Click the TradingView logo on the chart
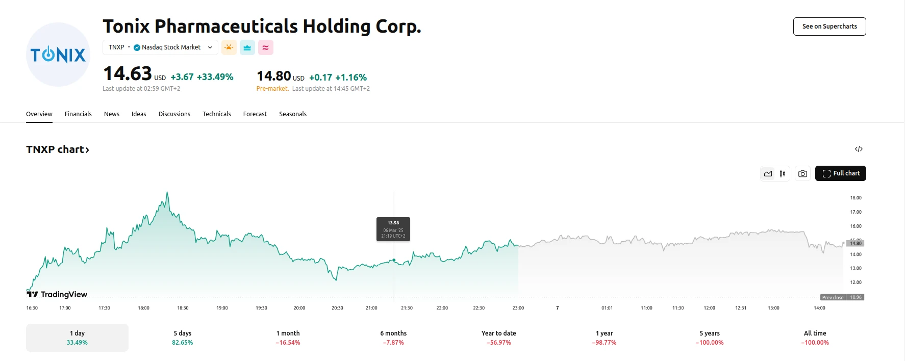Image resolution: width=905 pixels, height=361 pixels. click(x=56, y=294)
